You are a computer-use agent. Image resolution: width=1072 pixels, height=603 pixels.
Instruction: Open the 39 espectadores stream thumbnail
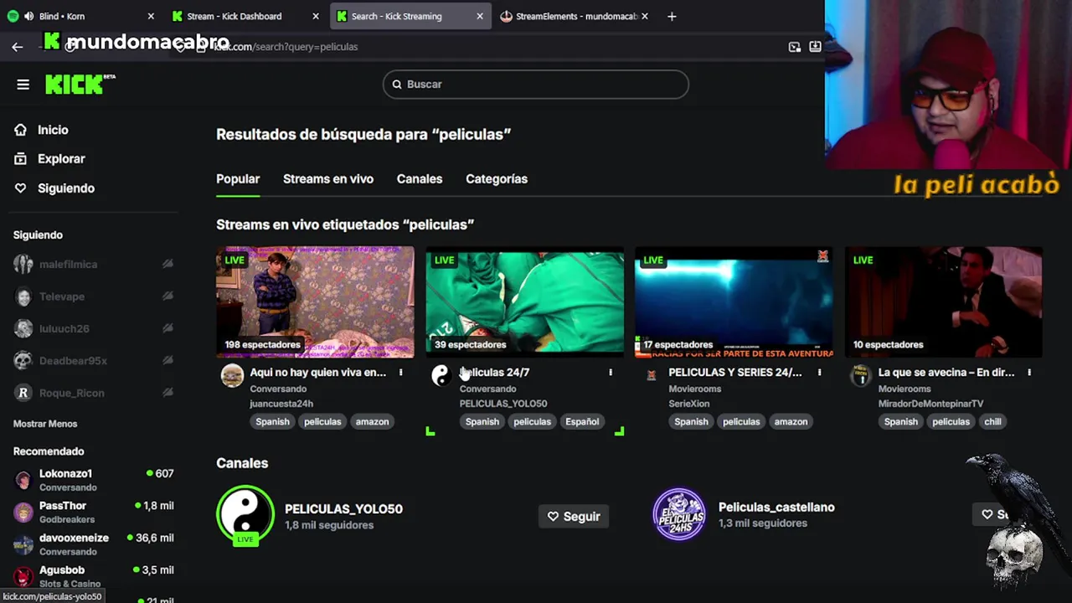click(x=524, y=301)
